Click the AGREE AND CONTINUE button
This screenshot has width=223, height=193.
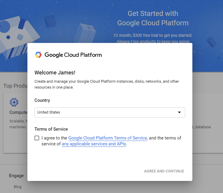point(164,171)
